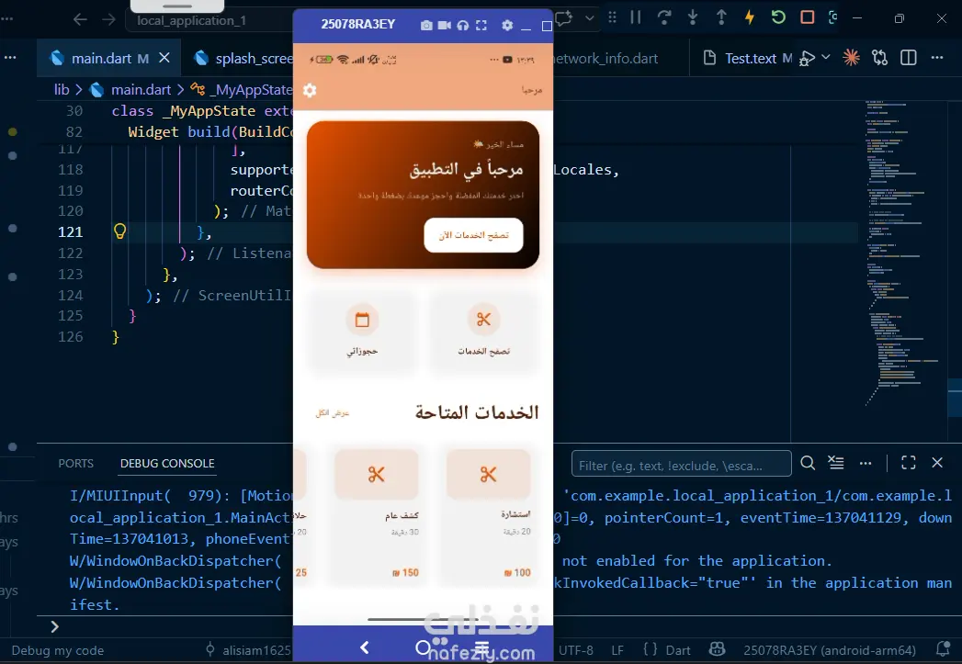Expand the chevron next to the chat icon

(x=590, y=18)
